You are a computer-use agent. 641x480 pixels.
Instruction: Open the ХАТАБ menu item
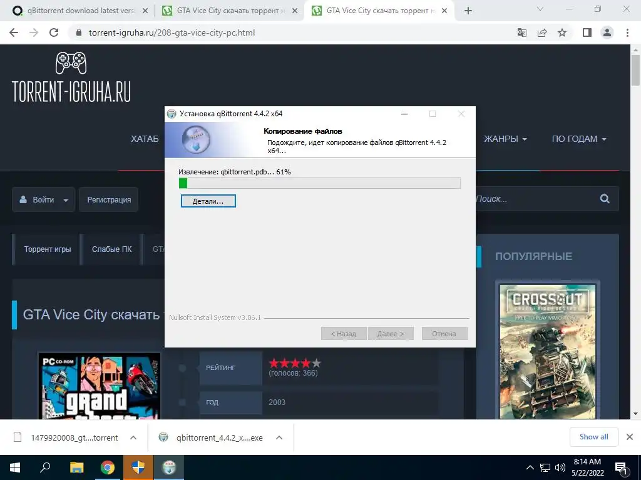[x=145, y=139]
